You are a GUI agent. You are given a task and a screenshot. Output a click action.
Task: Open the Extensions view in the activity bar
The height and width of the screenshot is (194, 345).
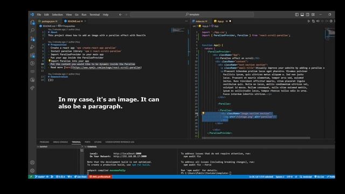click(x=32, y=55)
